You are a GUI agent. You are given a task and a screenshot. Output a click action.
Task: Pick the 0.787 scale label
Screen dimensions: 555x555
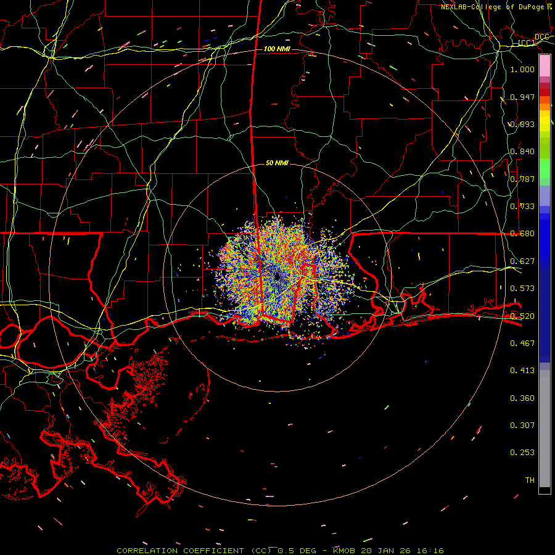coord(522,179)
